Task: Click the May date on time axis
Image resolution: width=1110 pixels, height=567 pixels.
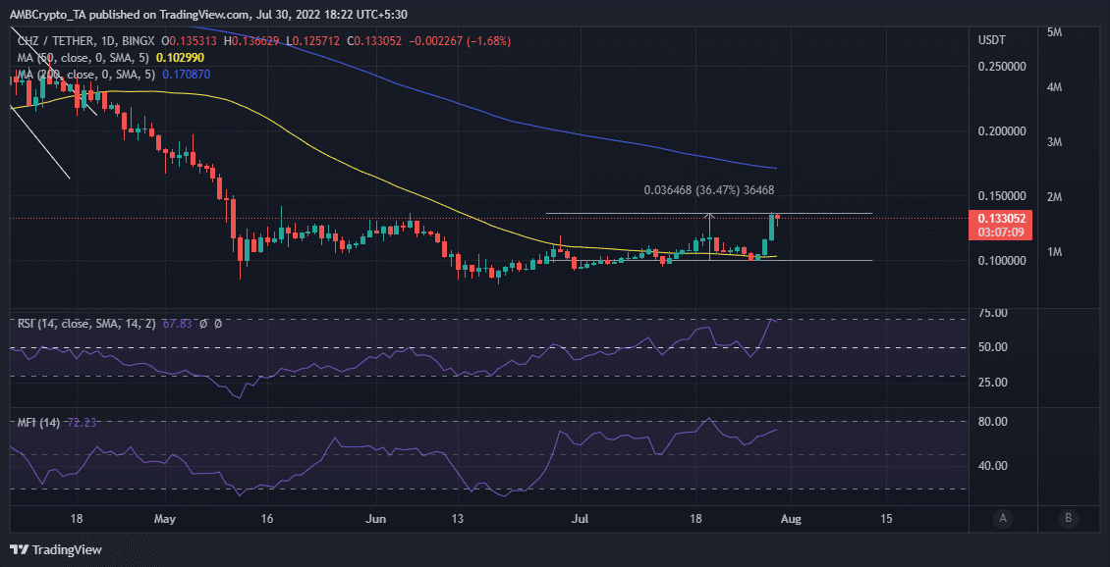Action: click(164, 517)
